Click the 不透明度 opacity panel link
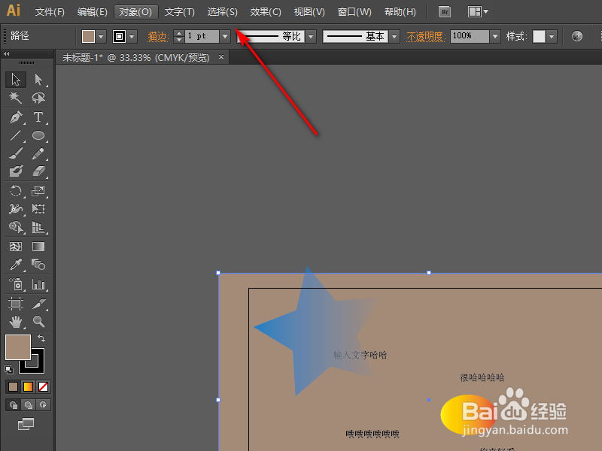Viewport: 602px width, 451px height. coord(426,36)
